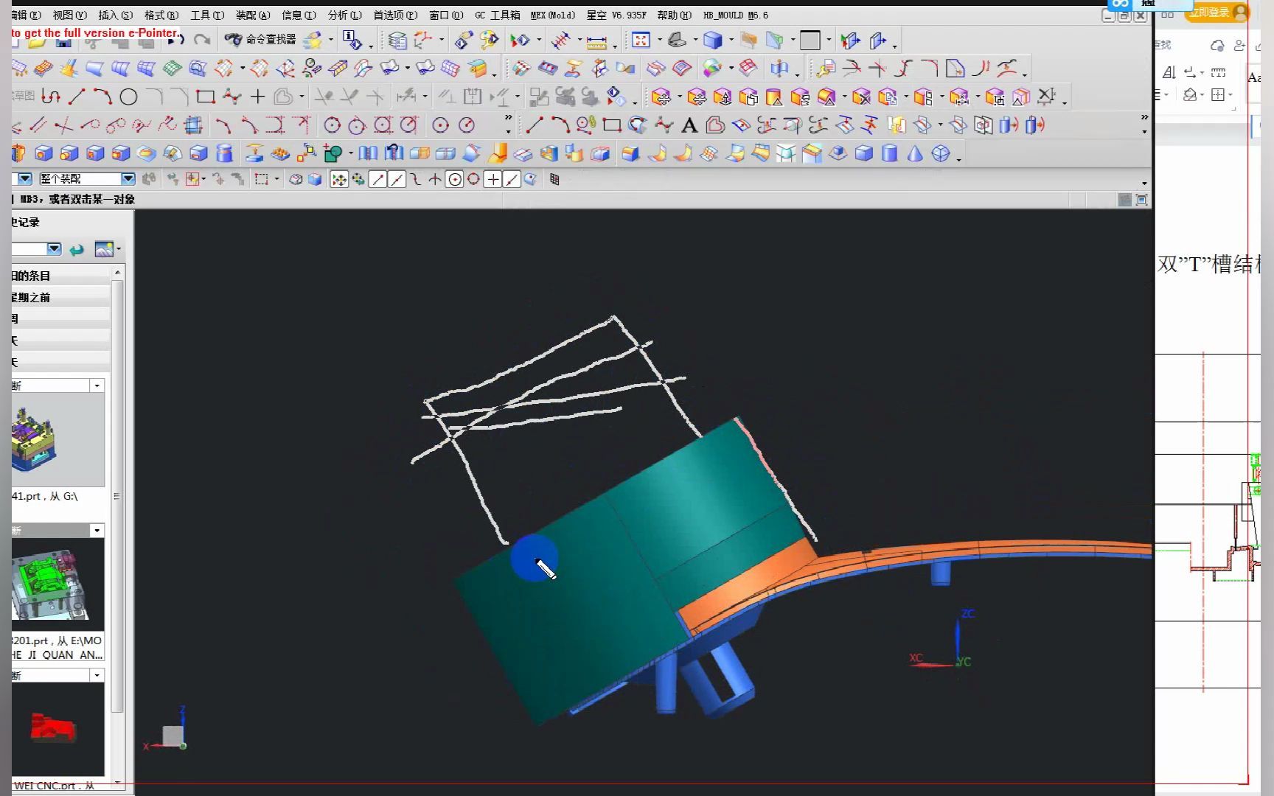This screenshot has height=796, width=1274.
Task: Click the sort icon in the right window
Action: tap(1169, 72)
